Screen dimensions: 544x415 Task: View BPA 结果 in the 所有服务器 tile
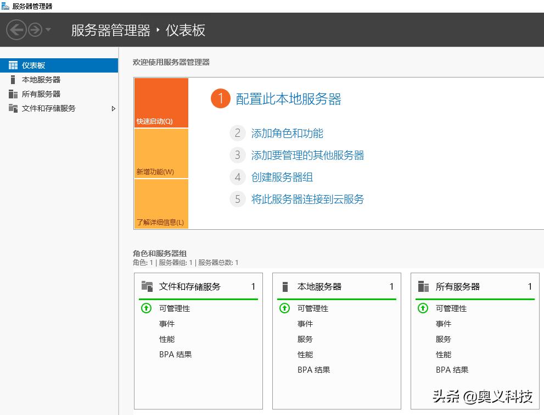(452, 369)
